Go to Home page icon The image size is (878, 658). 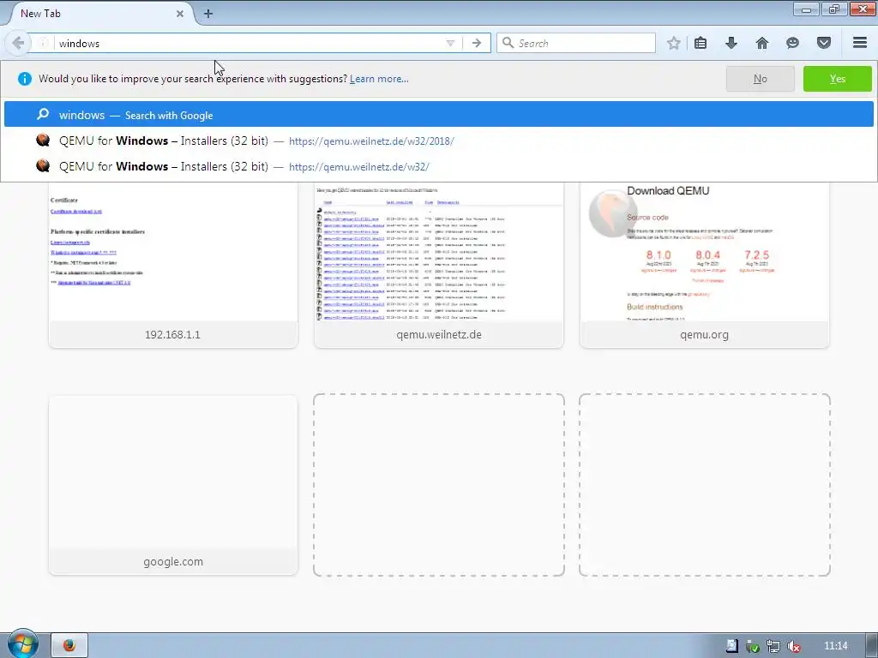click(762, 43)
